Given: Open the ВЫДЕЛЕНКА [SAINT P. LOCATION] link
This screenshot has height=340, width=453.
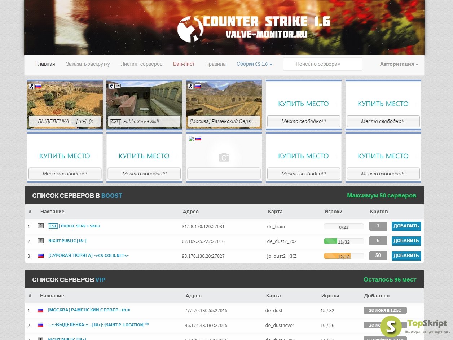Looking at the screenshot, I should [98, 325].
